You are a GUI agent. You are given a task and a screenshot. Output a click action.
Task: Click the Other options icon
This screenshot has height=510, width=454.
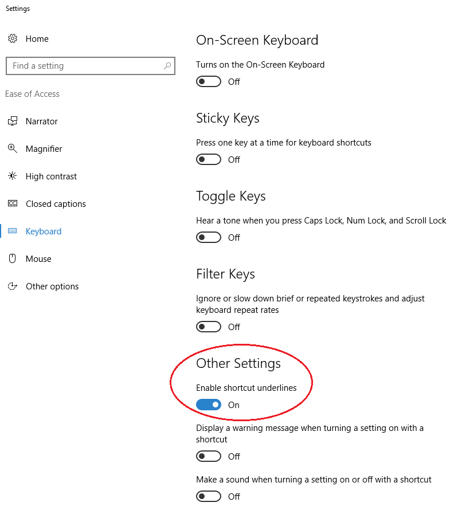12,287
